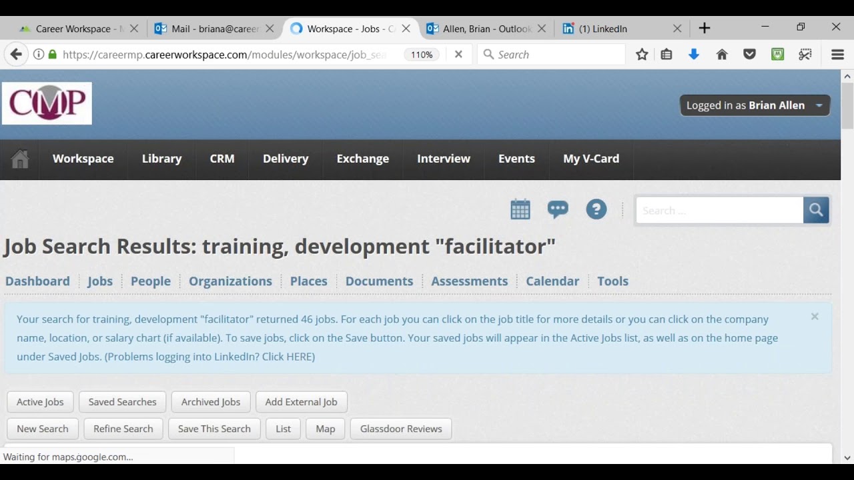This screenshot has width=854, height=480.
Task: Dismiss the blue search info banner
Action: pos(815,317)
